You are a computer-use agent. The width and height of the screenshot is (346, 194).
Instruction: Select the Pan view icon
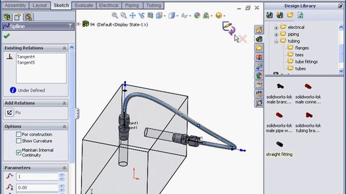(x=132, y=16)
